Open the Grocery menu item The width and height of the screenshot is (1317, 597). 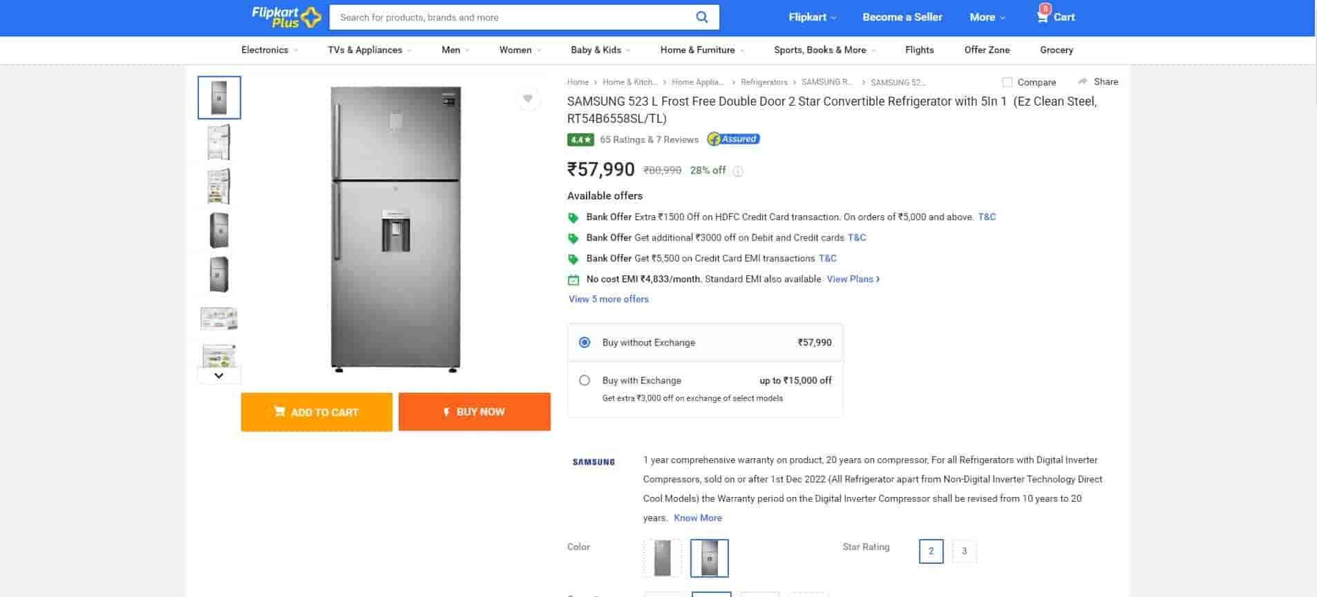point(1056,50)
